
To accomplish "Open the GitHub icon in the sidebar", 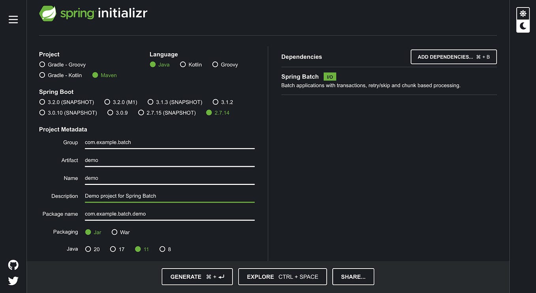I will (13, 265).
